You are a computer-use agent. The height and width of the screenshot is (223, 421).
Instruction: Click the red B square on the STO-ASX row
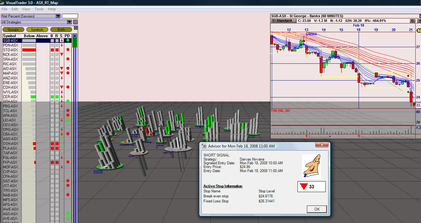[x=52, y=50]
